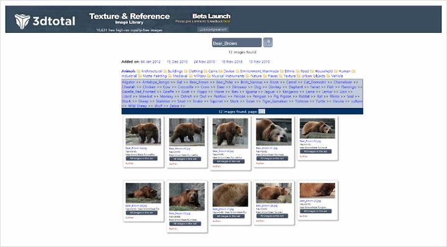Screen dimensions: 447x247
Task: Select the Squirrel subcategory
Action: pyautogui.click(x=216, y=101)
